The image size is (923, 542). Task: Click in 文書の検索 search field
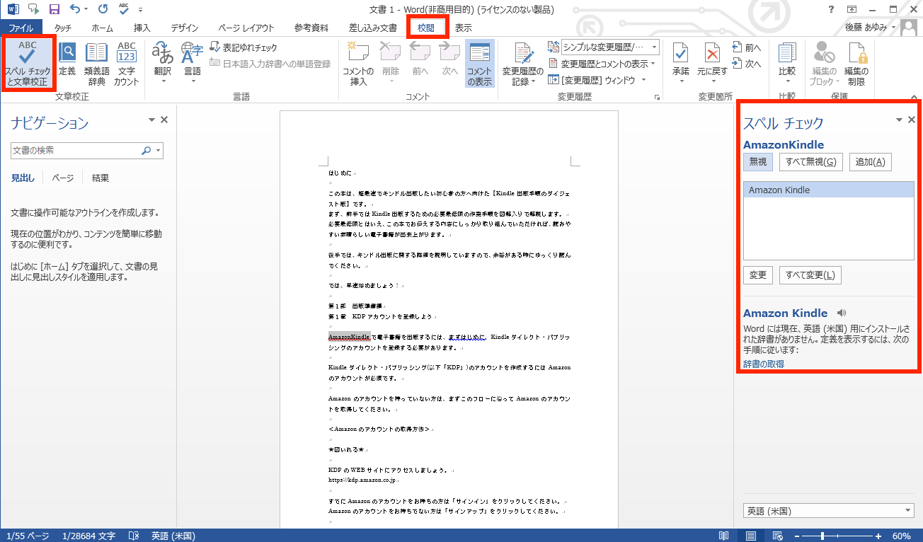75,150
